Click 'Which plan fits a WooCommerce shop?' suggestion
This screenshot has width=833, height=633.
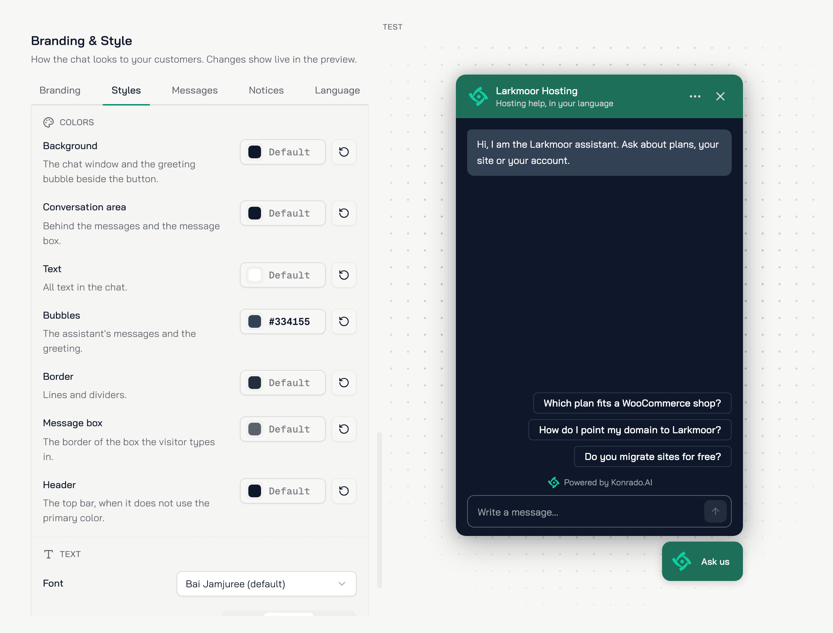coord(632,403)
